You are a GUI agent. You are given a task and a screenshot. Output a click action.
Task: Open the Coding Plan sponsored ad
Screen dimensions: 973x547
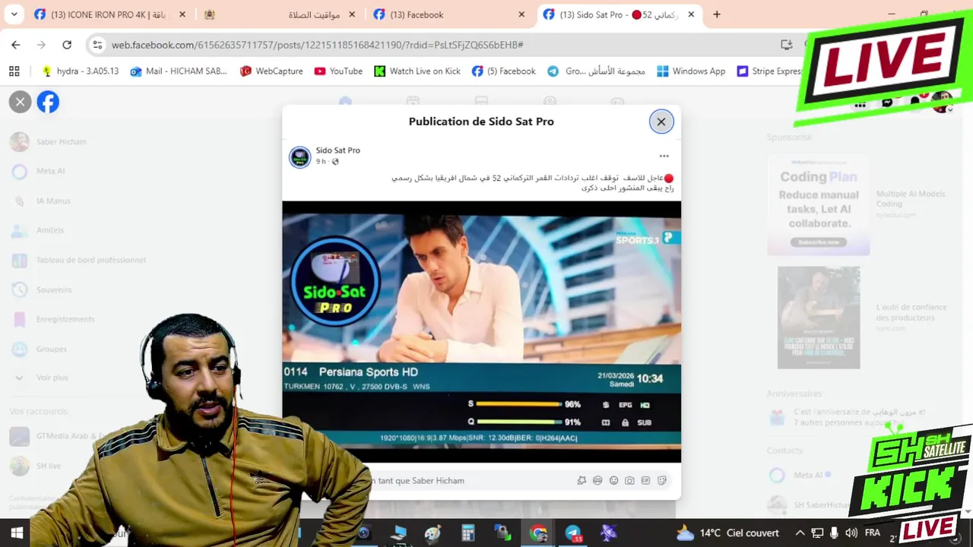(x=819, y=205)
